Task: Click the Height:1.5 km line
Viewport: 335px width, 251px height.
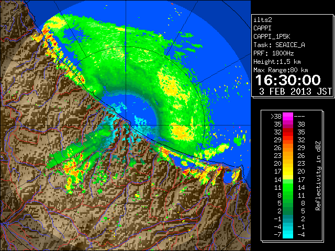Action: pos(277,62)
